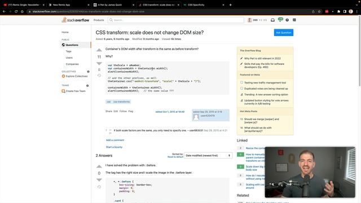Image resolution: width=361 pixels, height=203 pixels.
Task: Upvote the comment about scale factors
Action: 110,130
